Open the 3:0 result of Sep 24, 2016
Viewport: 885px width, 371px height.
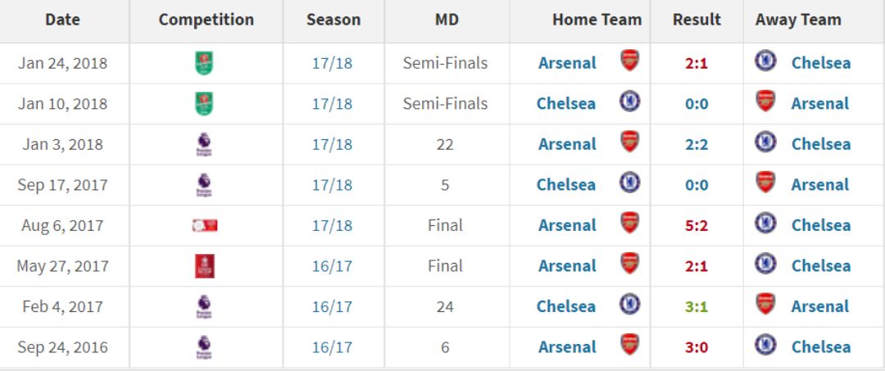697,347
